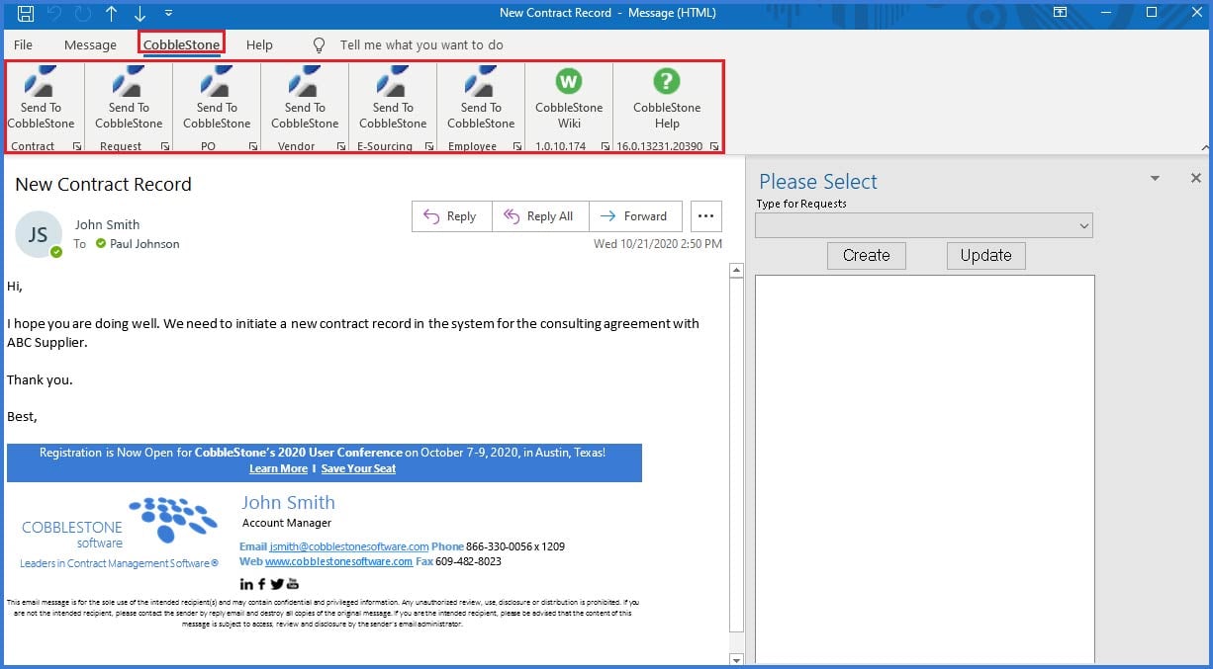Viewport: 1213px width, 669px height.
Task: Click the empty results list box in pane
Action: pyautogui.click(x=925, y=468)
